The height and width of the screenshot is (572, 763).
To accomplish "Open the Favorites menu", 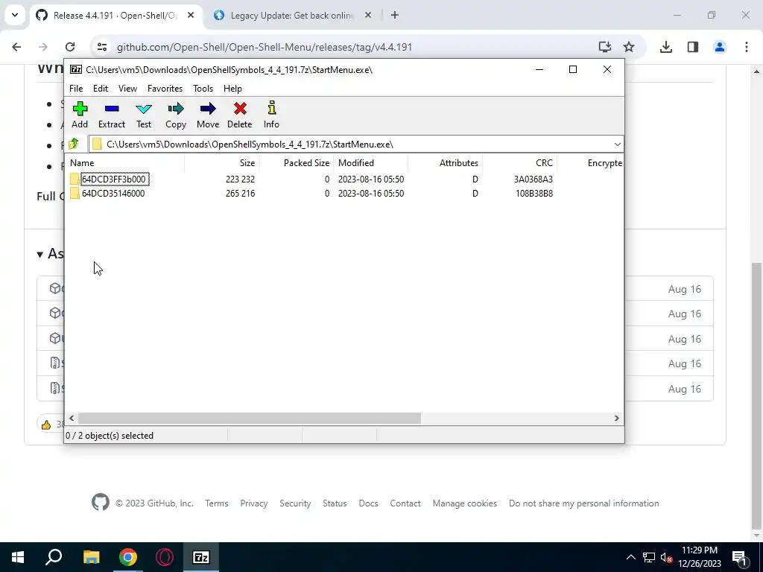I will click(x=165, y=89).
